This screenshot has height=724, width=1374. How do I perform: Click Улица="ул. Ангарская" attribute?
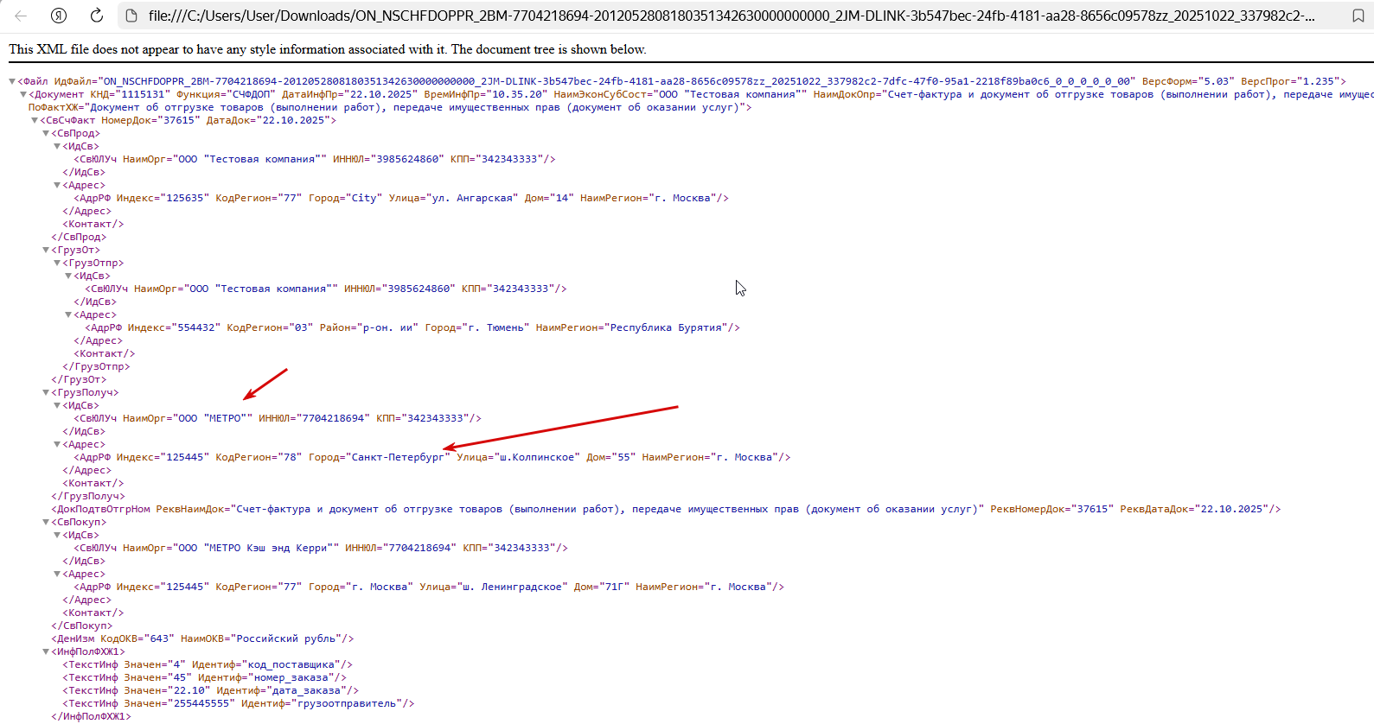[x=453, y=198]
